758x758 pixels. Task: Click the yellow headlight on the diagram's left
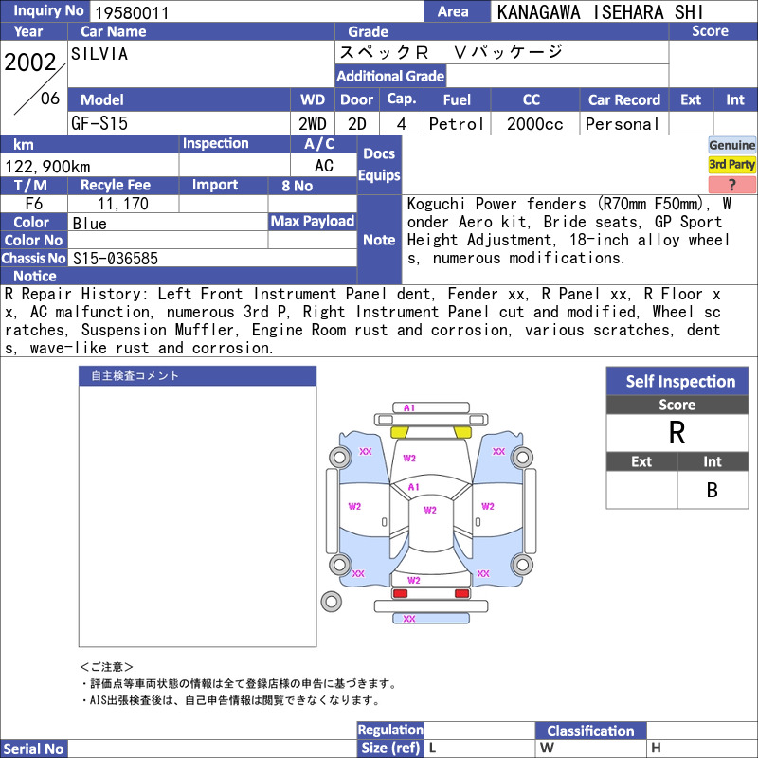pos(399,432)
